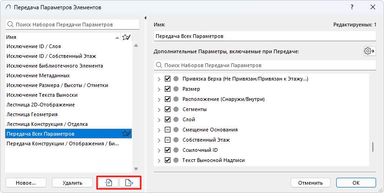Expand the Текст Выносной Надписи group
The width and height of the screenshot is (384, 193).
tap(159, 160)
